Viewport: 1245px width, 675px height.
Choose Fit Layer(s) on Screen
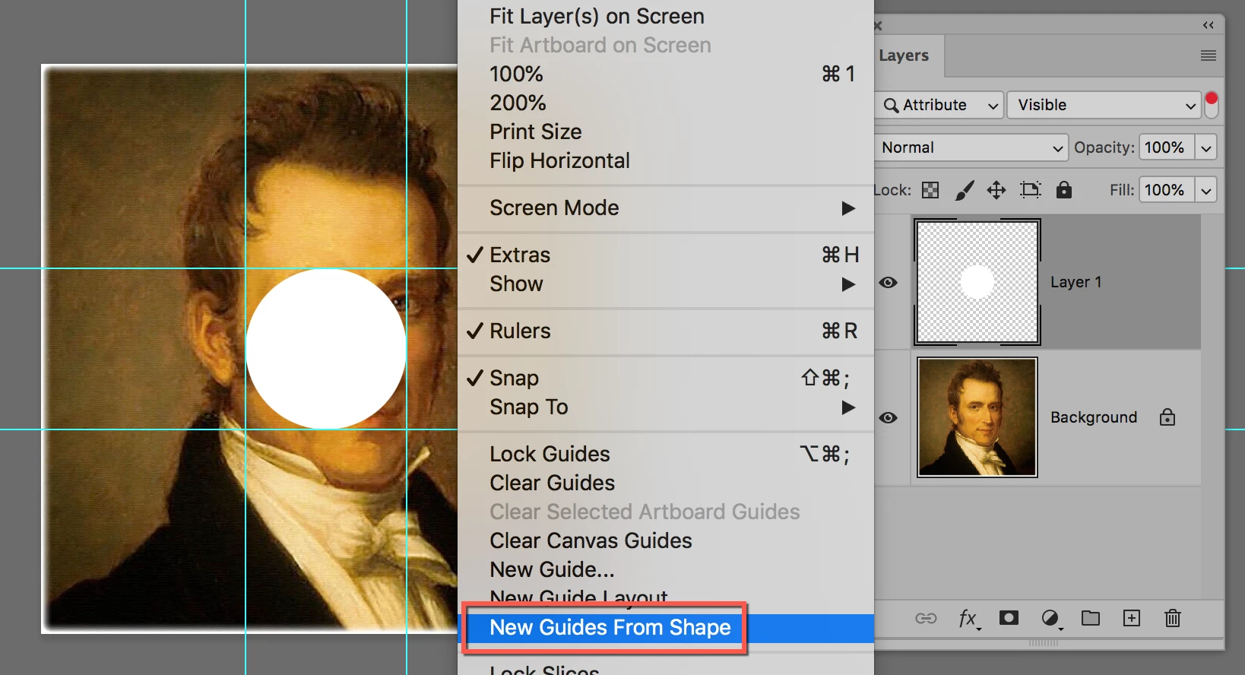tap(666, 16)
